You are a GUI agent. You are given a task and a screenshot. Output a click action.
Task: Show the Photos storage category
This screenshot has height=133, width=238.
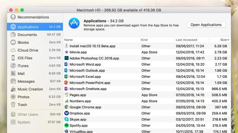[x=35, y=97]
